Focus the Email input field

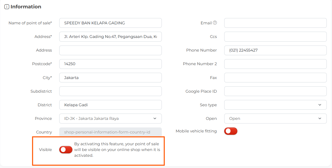coord(275,23)
